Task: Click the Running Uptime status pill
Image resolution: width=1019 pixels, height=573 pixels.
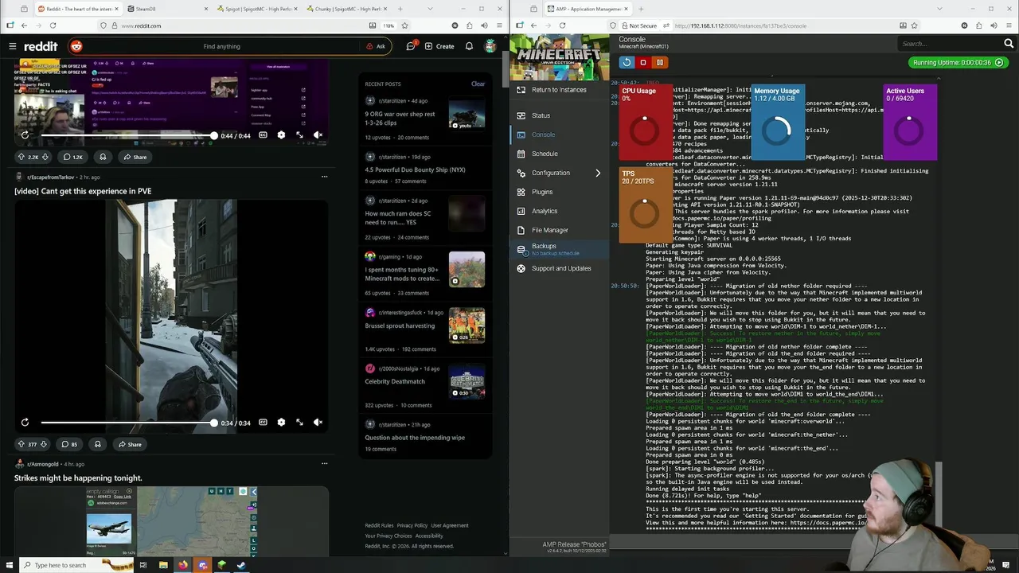Action: 958,62
